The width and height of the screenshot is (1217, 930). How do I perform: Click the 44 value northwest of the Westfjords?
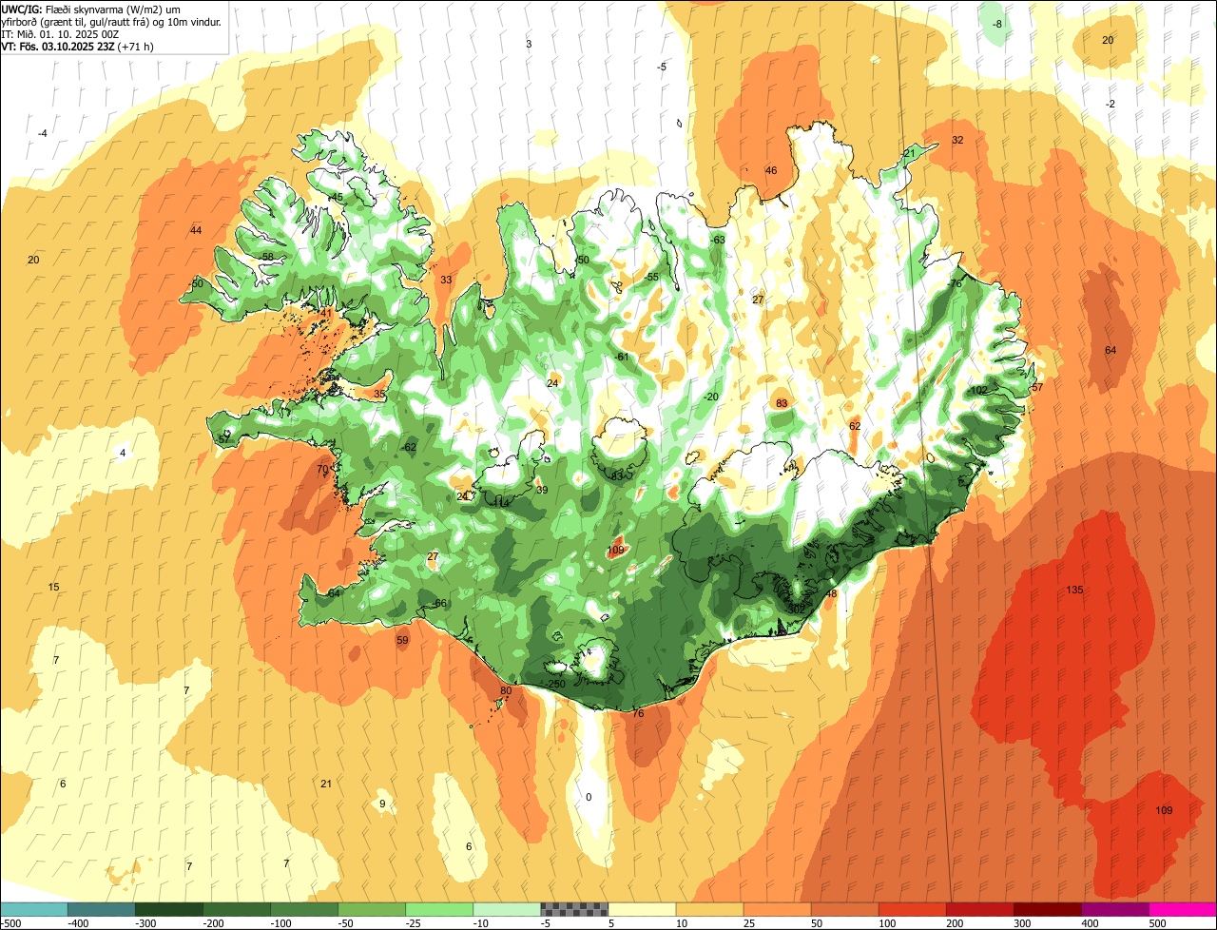196,230
